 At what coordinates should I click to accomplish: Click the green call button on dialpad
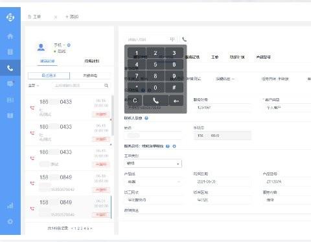(x=155, y=101)
